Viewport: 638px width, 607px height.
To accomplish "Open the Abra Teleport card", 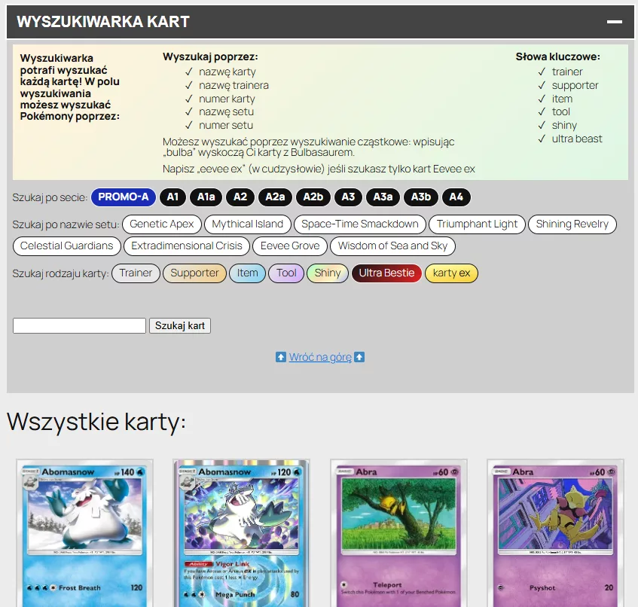I will 399,533.
